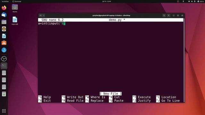Screen dimensions: 205x115
Task: Launch OBS Studio from the dock
Action: pos(4,59)
